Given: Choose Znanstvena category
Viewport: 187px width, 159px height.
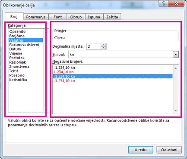Looking at the screenshot, I should point(25,67).
